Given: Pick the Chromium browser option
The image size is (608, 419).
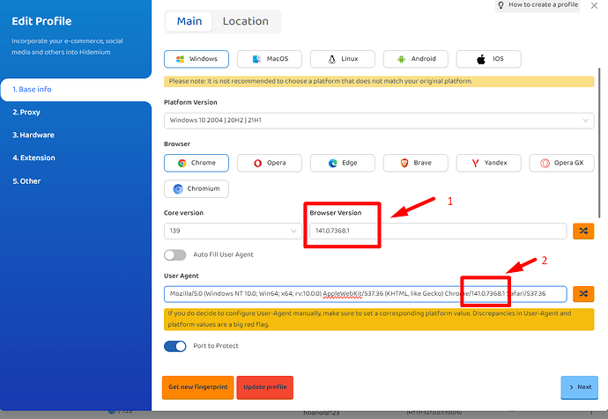Looking at the screenshot, I should click(x=196, y=189).
